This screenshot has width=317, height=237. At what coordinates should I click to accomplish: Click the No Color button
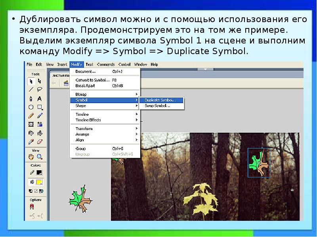(35, 191)
